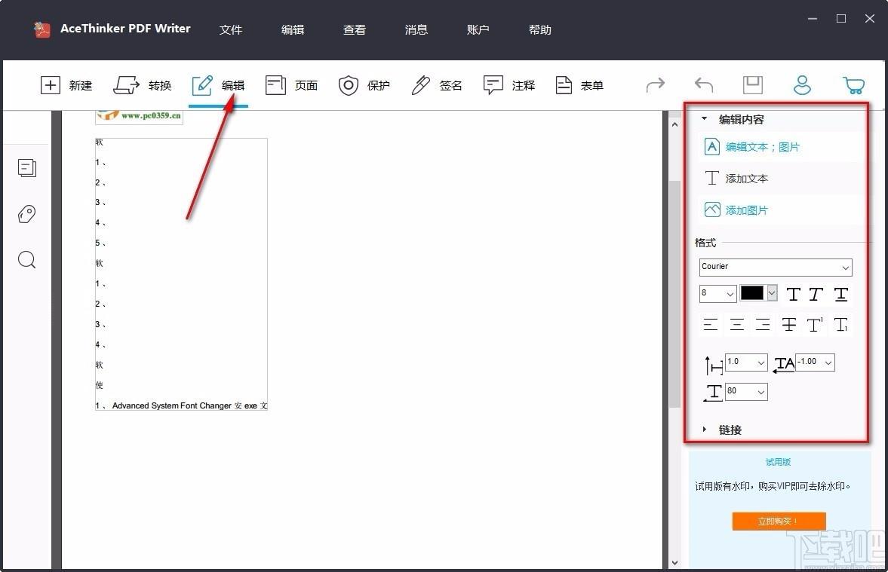The height and width of the screenshot is (572, 888).
Task: Align text center
Action: pyautogui.click(x=737, y=324)
